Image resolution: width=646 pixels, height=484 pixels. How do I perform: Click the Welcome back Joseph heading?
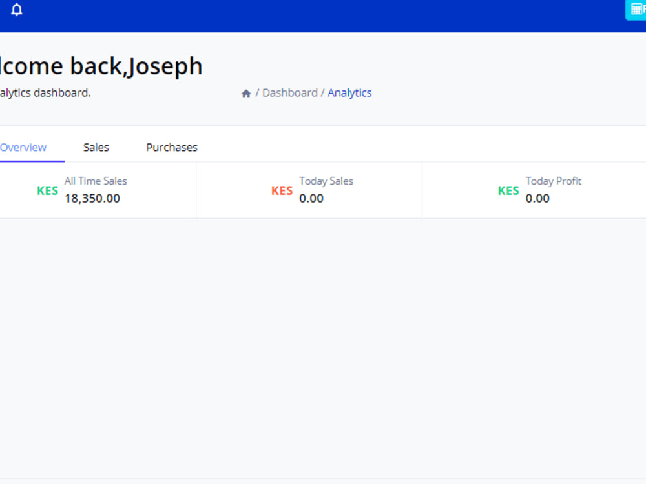[x=101, y=65]
